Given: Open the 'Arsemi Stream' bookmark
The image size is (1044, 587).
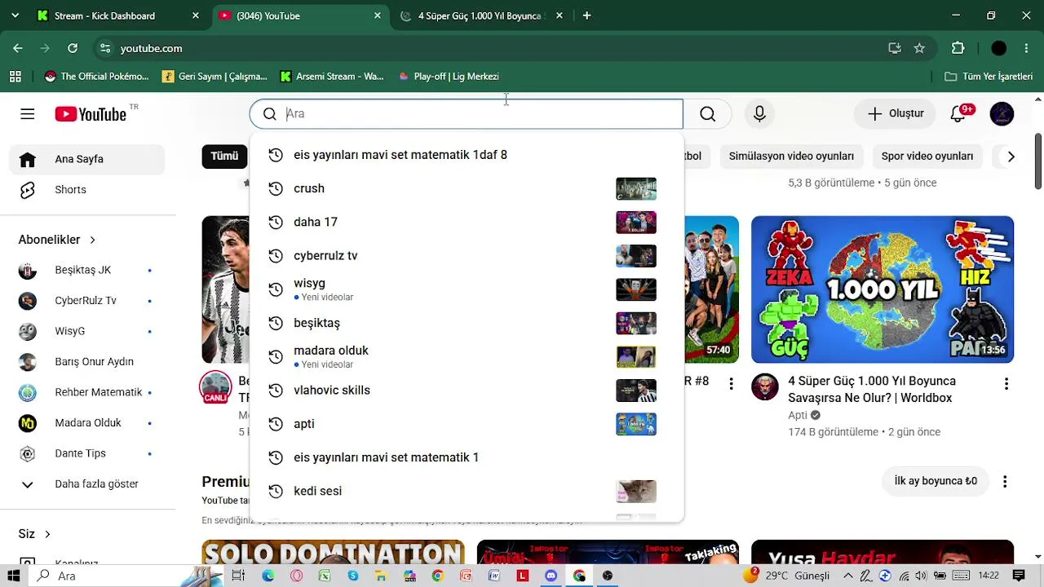Looking at the screenshot, I should [x=332, y=77].
